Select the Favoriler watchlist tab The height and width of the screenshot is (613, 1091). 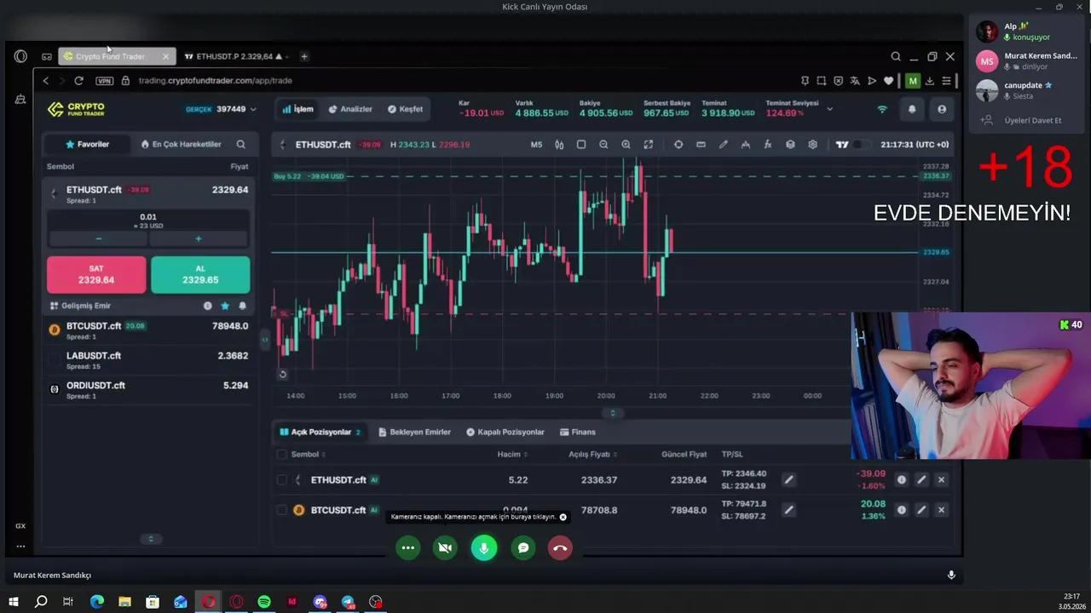click(88, 145)
